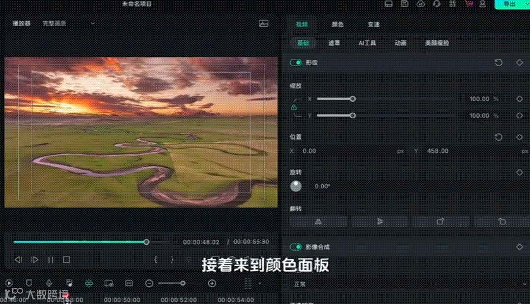Viewport: 530px width, 304px height.
Task: Switch to the 颜色 color panel tab
Action: click(337, 24)
